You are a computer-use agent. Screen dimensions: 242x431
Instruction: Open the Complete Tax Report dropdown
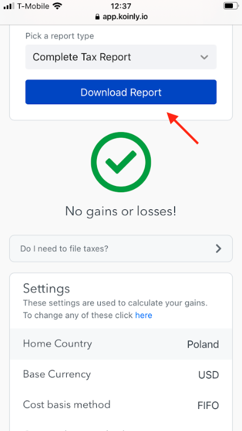[x=121, y=57]
